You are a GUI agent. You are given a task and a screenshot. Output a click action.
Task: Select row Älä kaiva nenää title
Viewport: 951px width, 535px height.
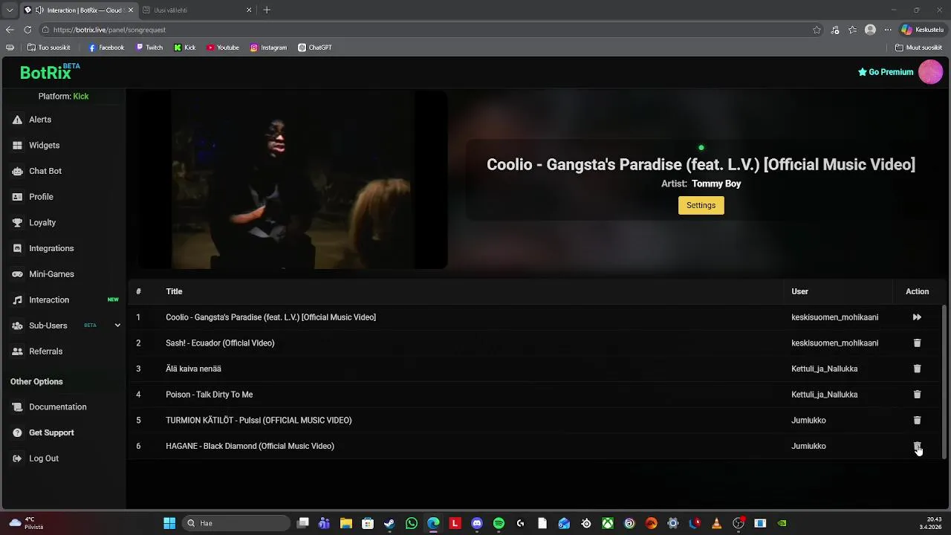193,369
